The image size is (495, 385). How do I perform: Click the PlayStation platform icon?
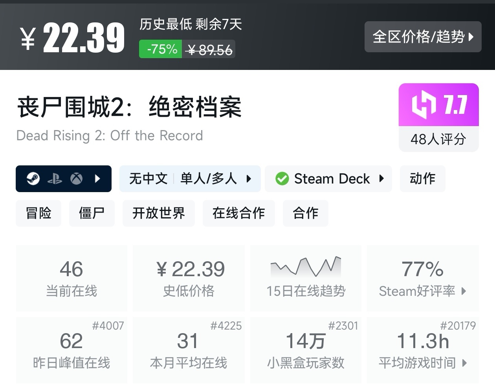[x=55, y=179]
